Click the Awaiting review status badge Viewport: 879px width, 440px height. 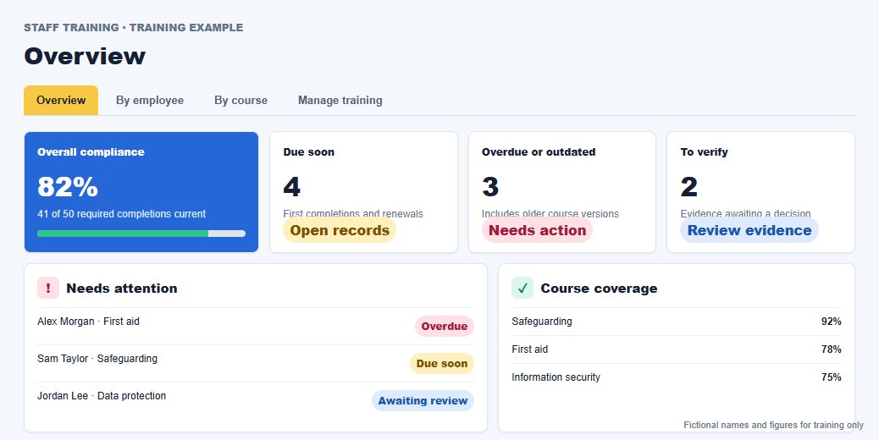[423, 401]
